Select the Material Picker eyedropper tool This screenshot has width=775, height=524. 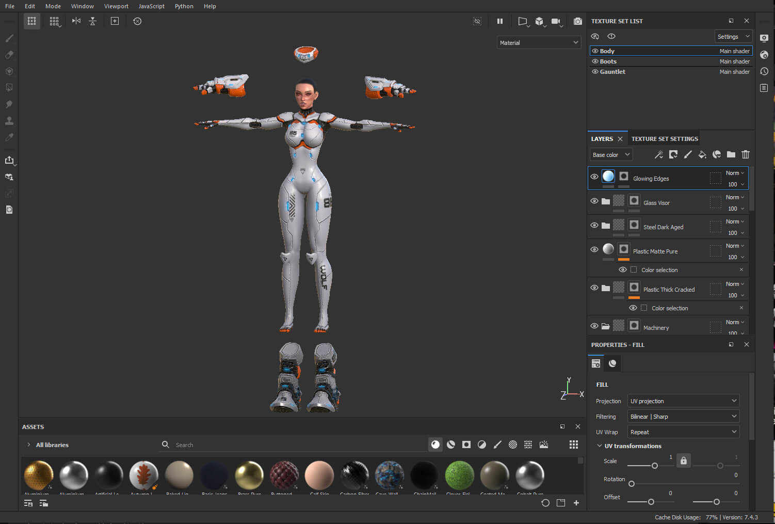(x=9, y=137)
